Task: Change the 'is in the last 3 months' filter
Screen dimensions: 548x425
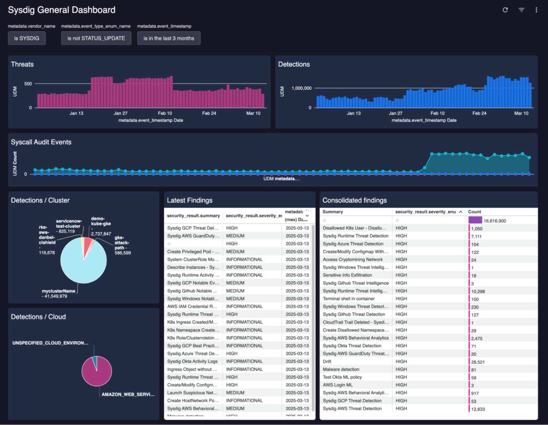Action: click(x=169, y=38)
